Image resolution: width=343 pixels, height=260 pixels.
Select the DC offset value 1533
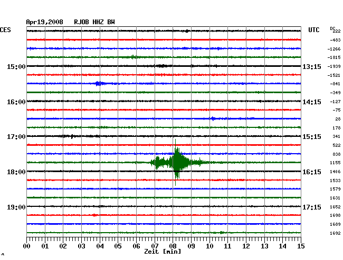pyautogui.click(x=335, y=181)
